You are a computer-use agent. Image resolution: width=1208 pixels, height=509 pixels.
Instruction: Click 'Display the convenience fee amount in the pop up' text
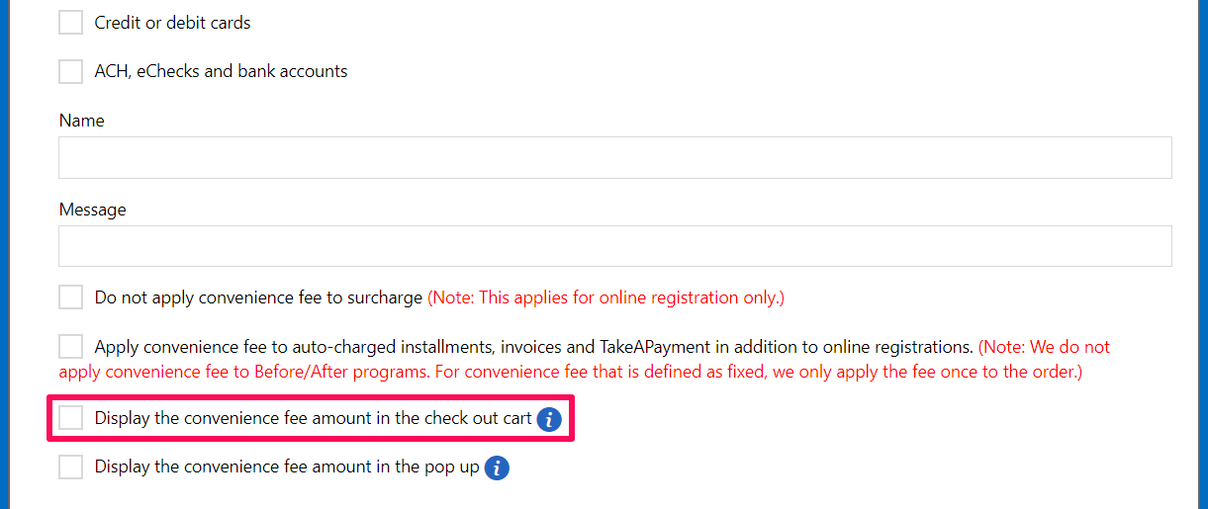pyautogui.click(x=287, y=467)
